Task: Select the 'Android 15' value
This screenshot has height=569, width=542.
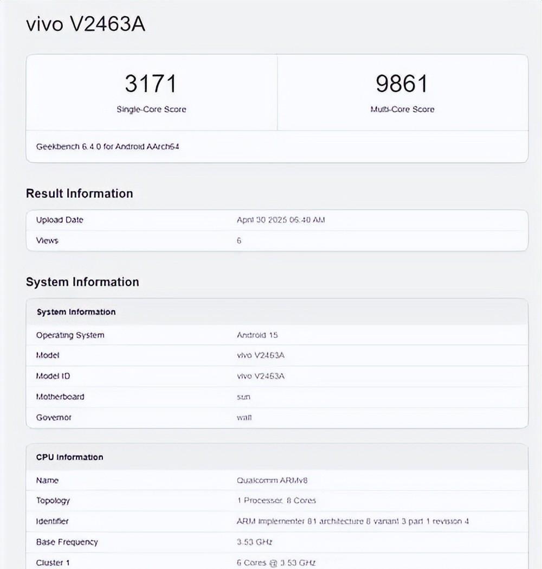Action: (x=257, y=335)
